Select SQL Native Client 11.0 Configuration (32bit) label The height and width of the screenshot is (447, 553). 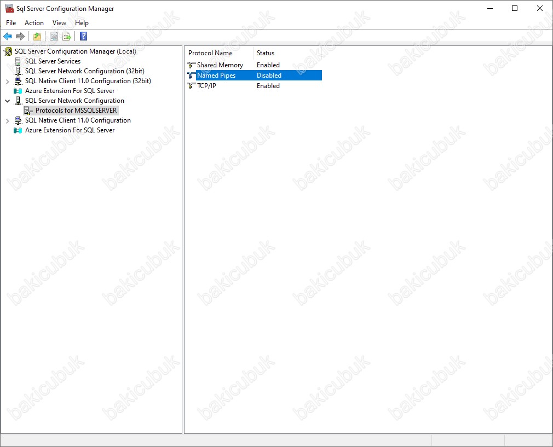coord(88,81)
